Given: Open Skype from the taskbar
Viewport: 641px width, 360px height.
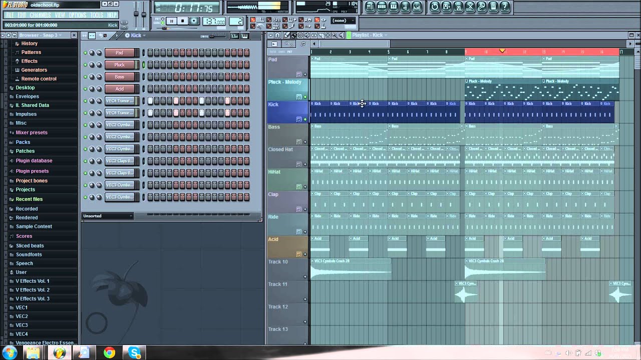Looking at the screenshot, I should [135, 352].
